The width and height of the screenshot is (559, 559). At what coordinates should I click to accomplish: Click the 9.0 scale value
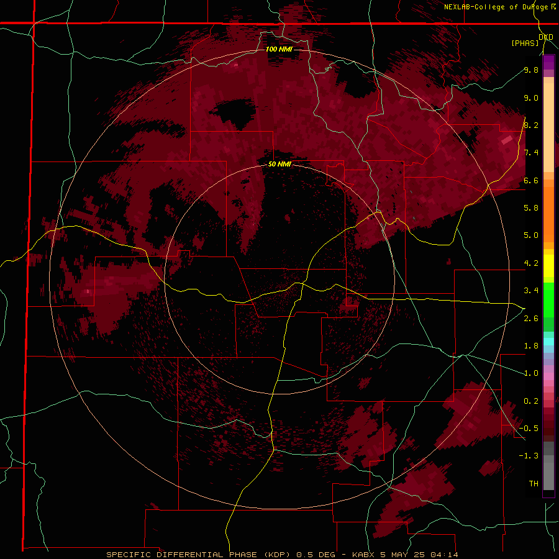click(x=531, y=98)
